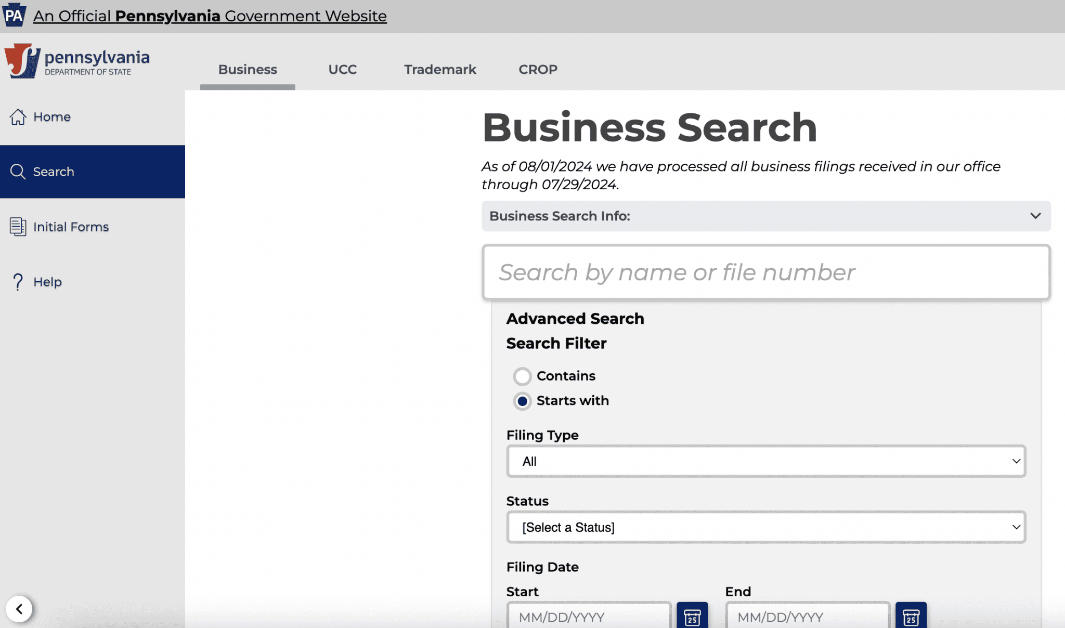Click the search by name input field
The image size is (1065, 628).
[765, 272]
